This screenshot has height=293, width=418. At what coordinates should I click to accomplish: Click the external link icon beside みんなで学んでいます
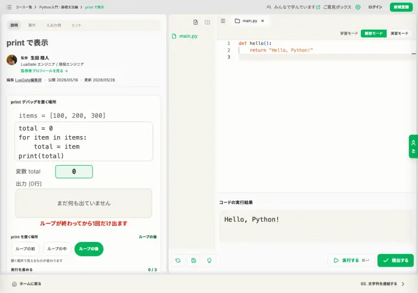coord(318,7)
